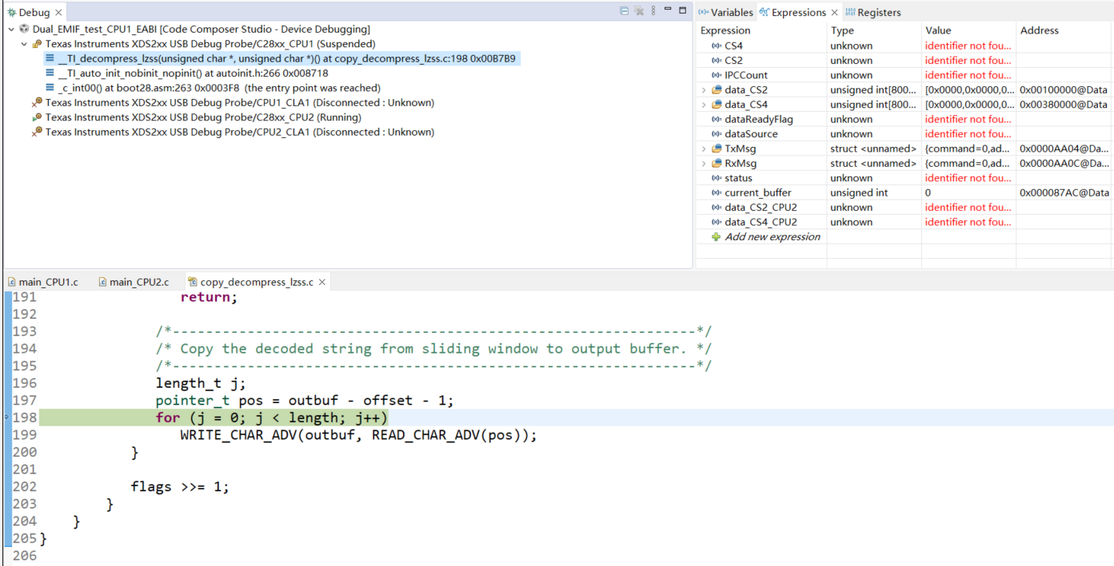This screenshot has height=566, width=1114.
Task: Click the Dual_EMIF_test launch configuration icon
Action: [x=25, y=30]
